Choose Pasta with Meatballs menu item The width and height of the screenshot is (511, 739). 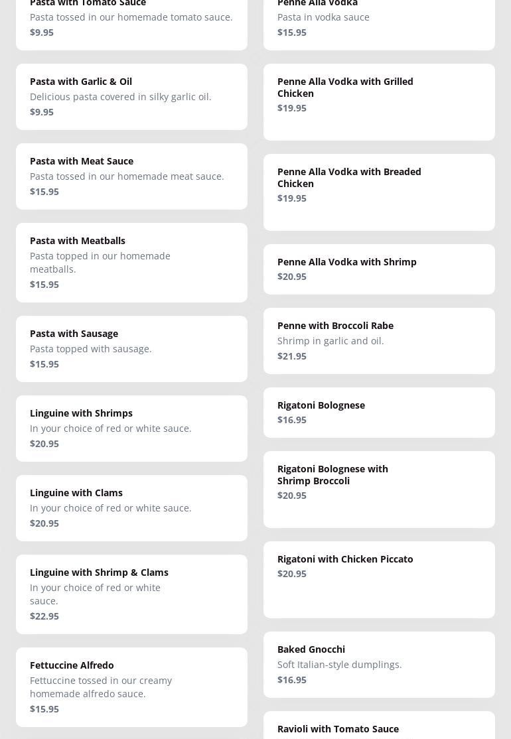coord(131,263)
